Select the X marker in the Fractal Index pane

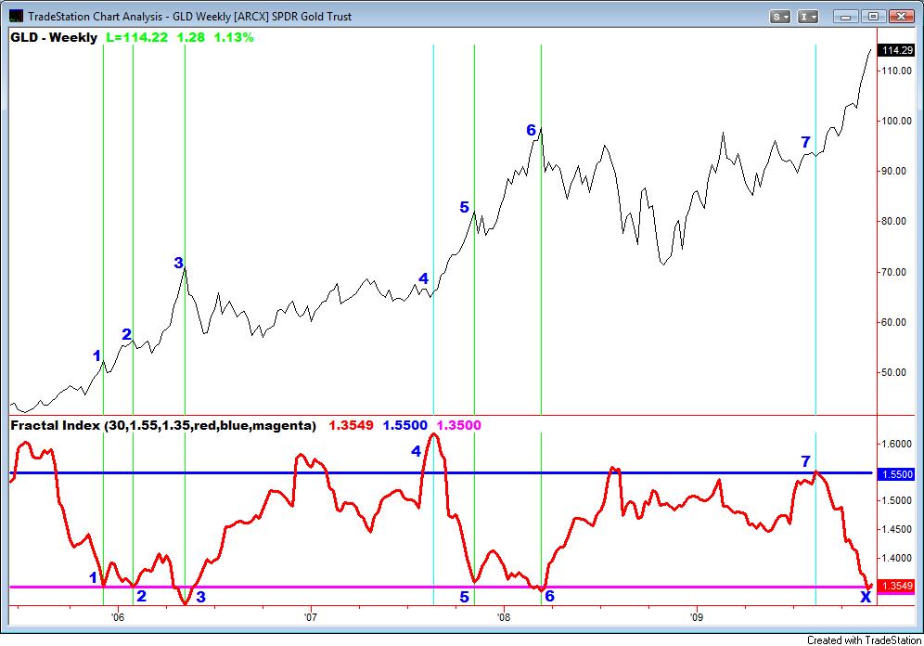[866, 597]
